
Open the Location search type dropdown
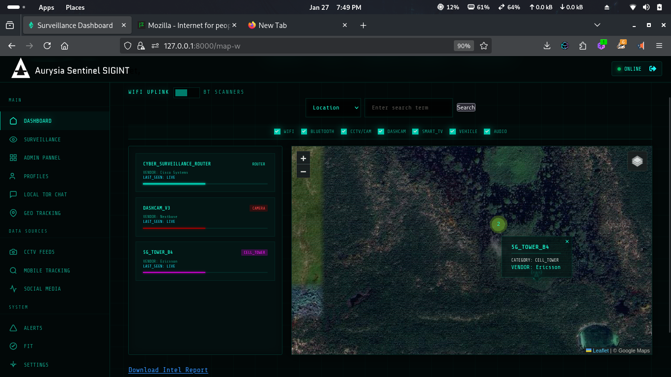pos(333,108)
